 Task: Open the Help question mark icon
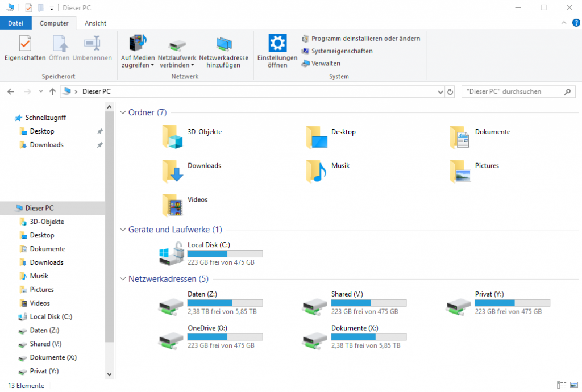coord(576,23)
